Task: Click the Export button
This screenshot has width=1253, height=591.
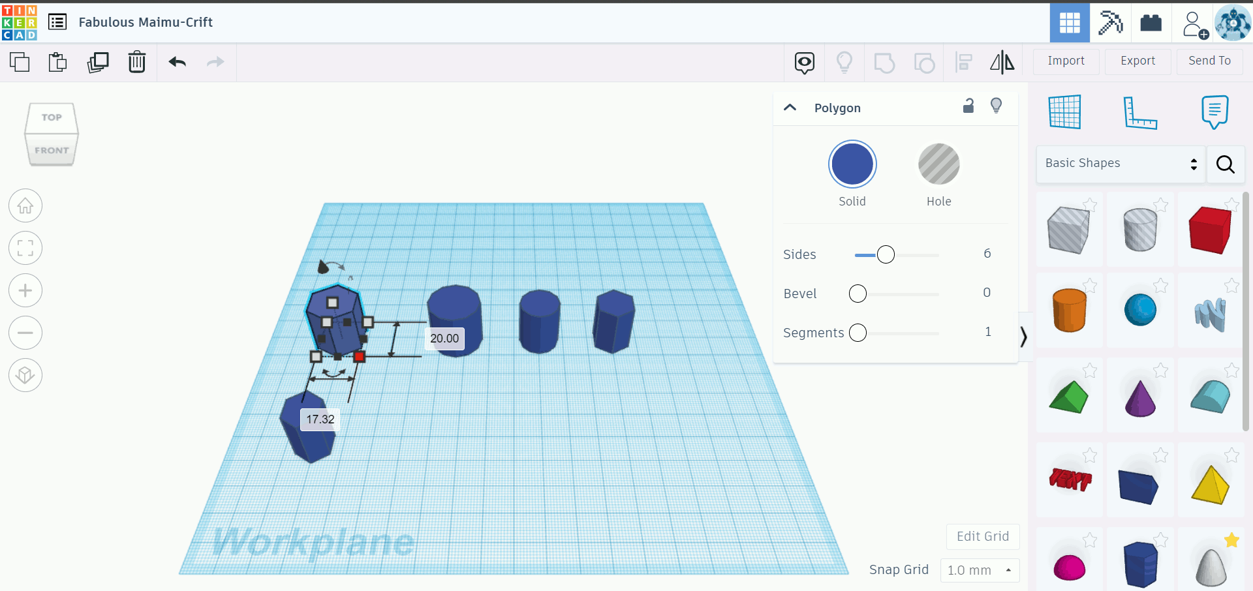Action: coord(1137,61)
